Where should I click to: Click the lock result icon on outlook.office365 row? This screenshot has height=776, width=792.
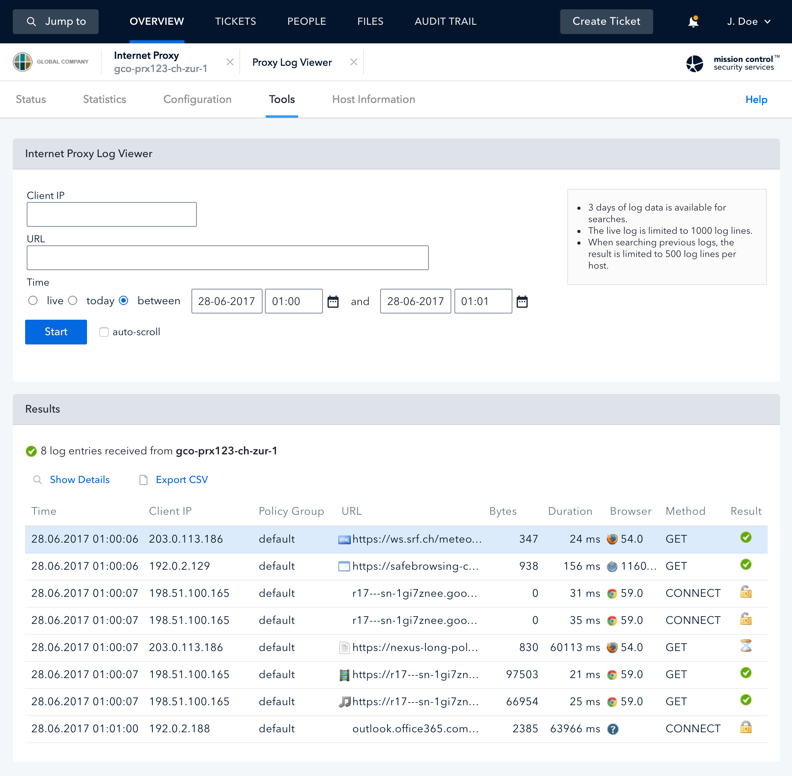click(x=746, y=727)
